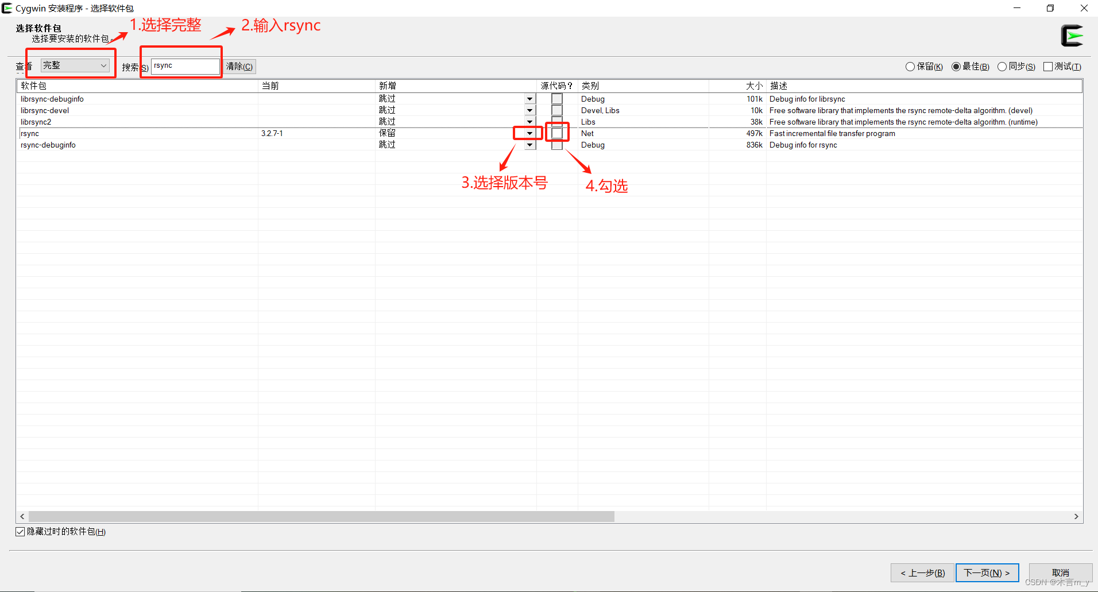The image size is (1098, 592).
Task: Click Debug info for rsync description
Action: tap(803, 145)
